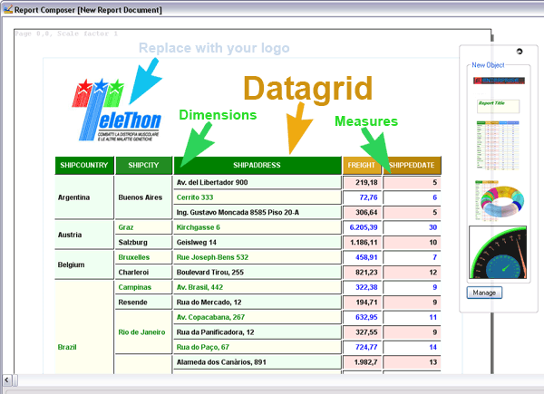
Task: Click the Graz city cell
Action: pyautogui.click(x=143, y=227)
